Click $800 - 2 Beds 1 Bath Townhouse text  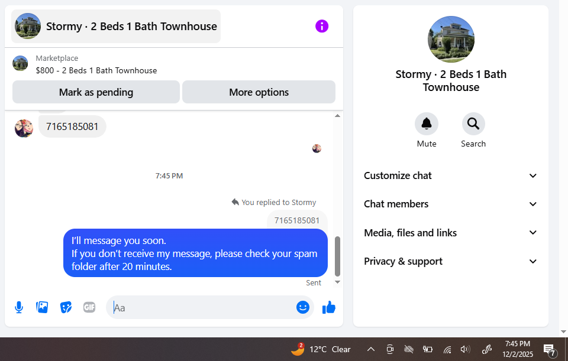point(96,70)
